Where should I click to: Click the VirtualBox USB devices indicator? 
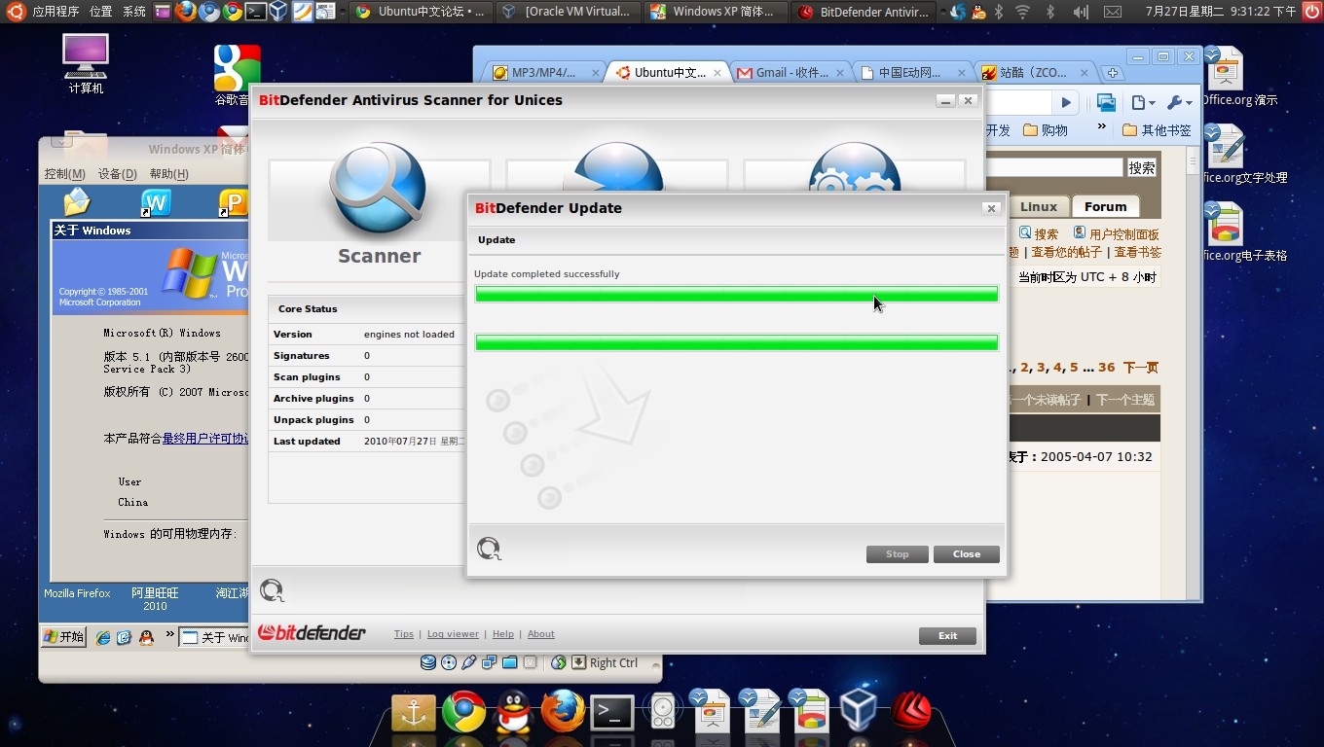468,662
